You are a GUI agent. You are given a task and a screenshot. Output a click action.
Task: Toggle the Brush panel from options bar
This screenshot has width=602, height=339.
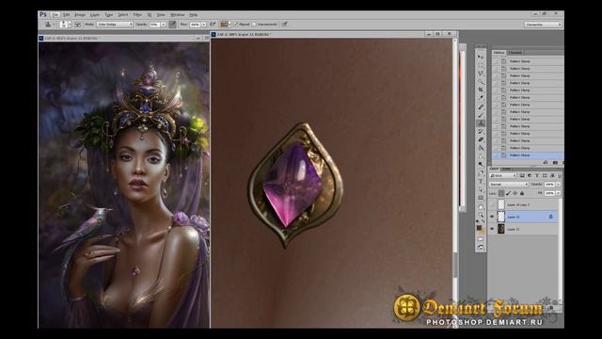(77, 24)
